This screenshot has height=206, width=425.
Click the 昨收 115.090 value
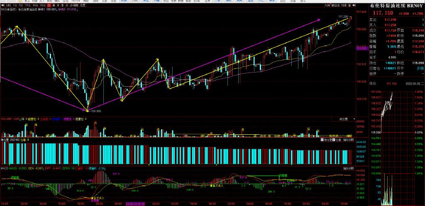click(418, 36)
